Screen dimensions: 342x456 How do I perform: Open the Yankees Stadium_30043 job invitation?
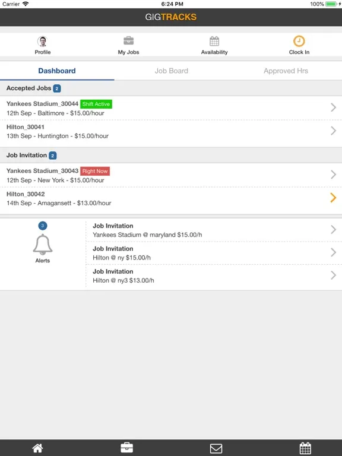pos(171,175)
